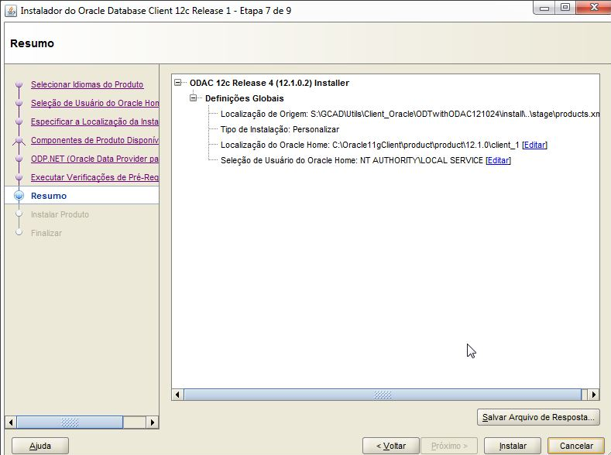
Task: Edit the Oracle Home location
Action: click(534, 145)
